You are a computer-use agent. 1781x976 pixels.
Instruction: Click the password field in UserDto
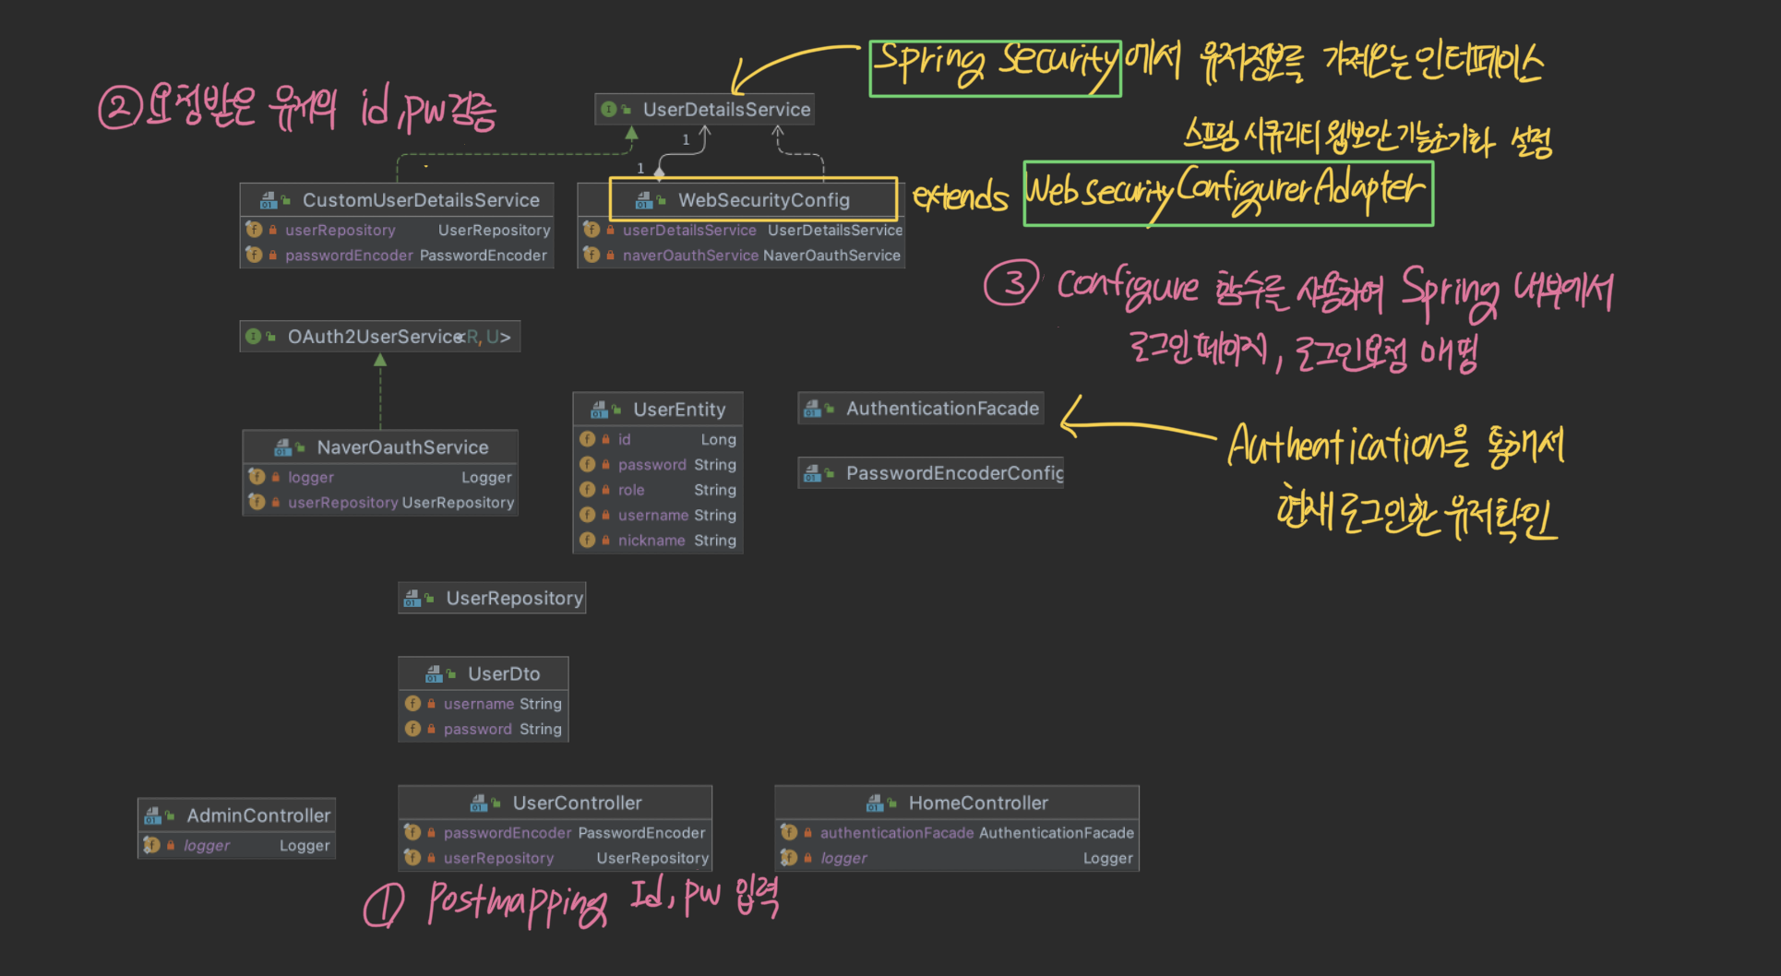click(x=484, y=729)
